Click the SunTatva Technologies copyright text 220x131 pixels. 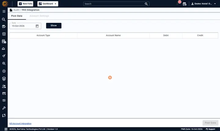point(34,129)
